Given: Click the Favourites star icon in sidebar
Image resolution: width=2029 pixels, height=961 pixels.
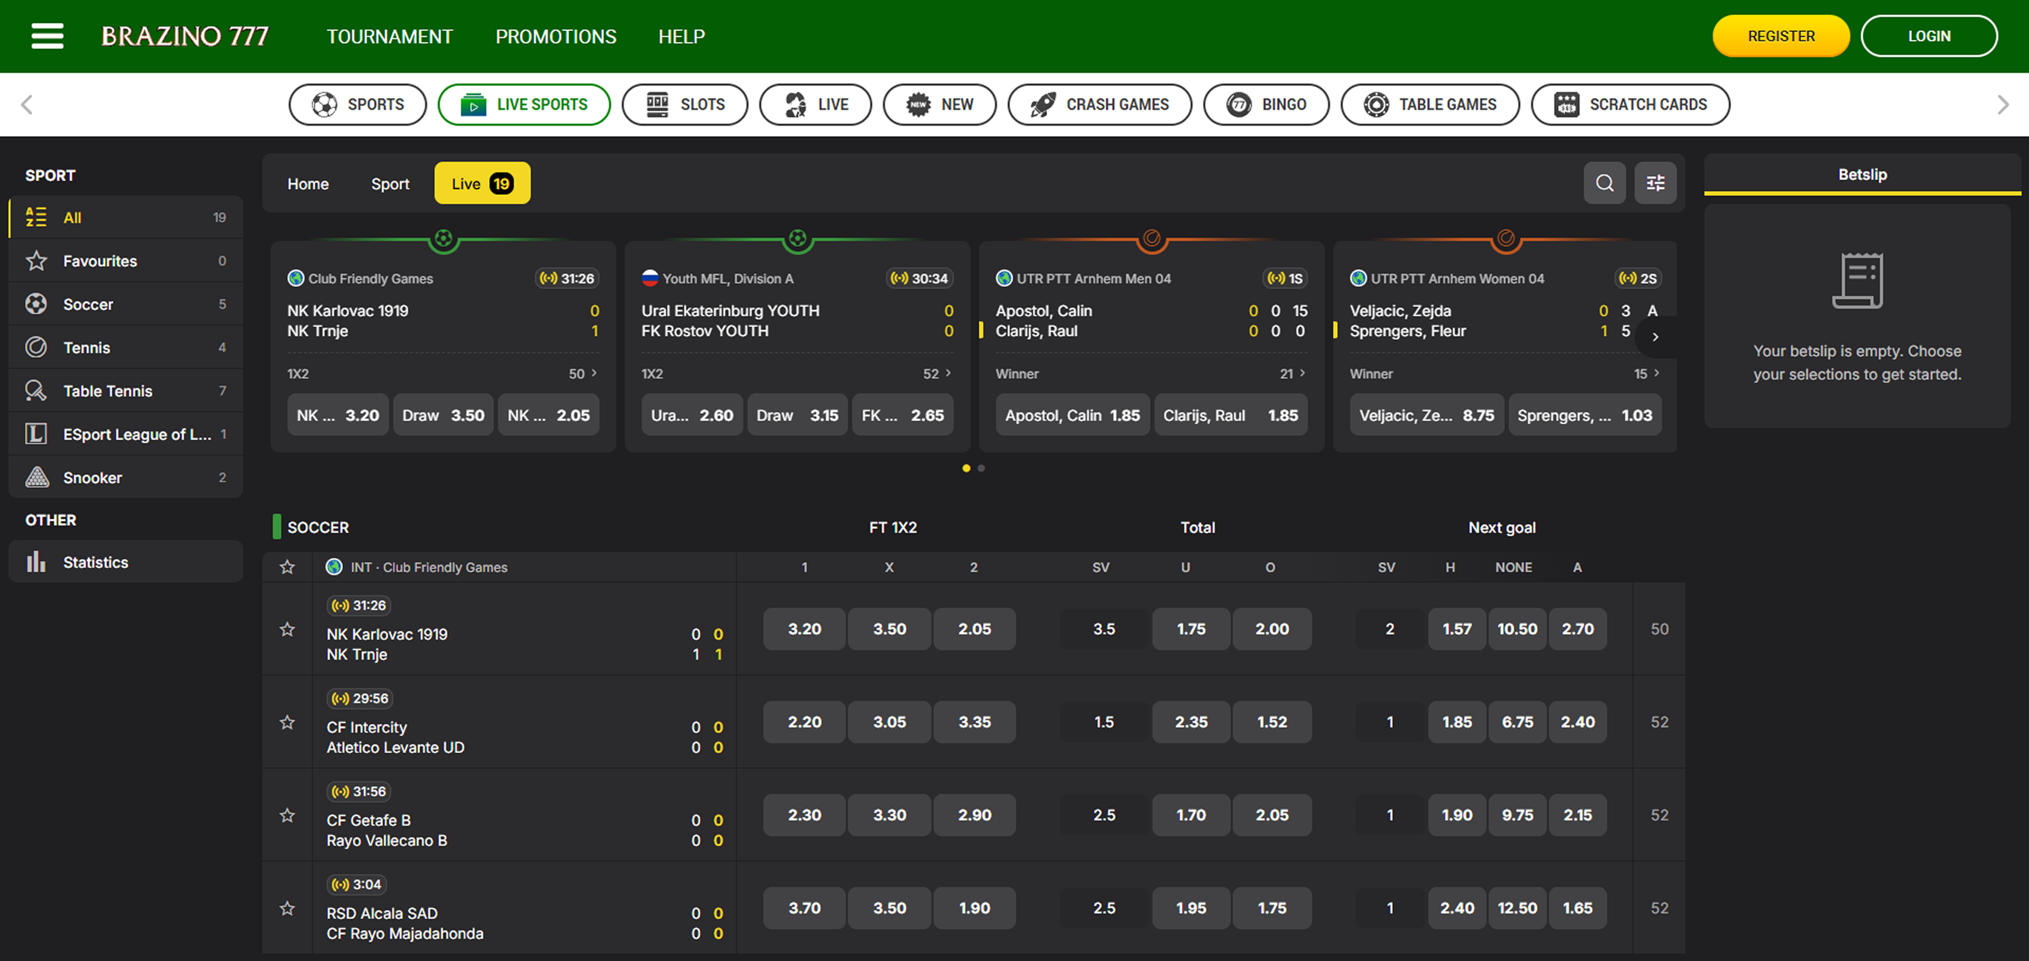Looking at the screenshot, I should pos(36,261).
